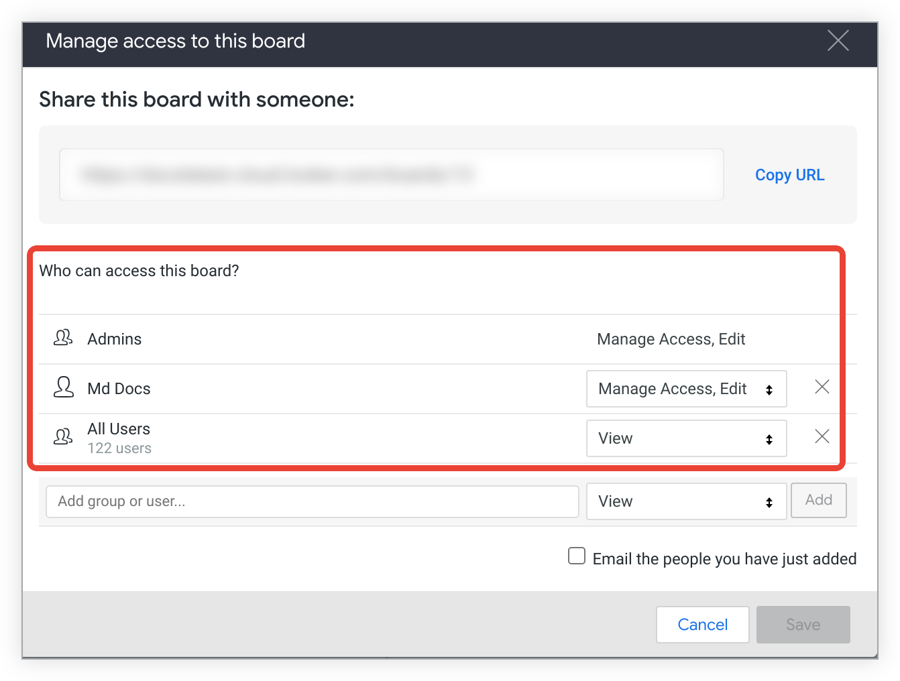Select the Md Docs row name
Viewport: 900px width, 681px height.
coord(119,389)
